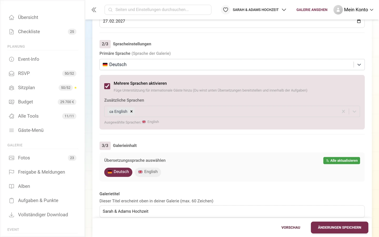
Task: Click the Budget amount badge 29.700 €
Action: (x=67, y=102)
